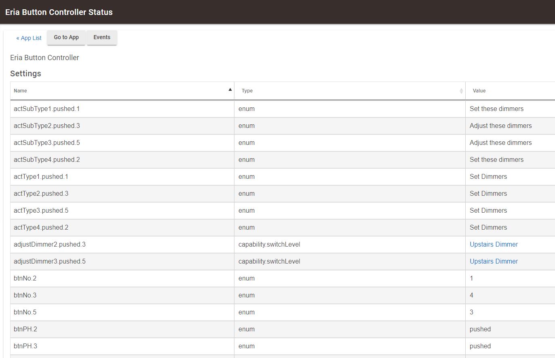The height and width of the screenshot is (358, 555).
Task: Select the btnPH.3 name cell
Action: coord(122,346)
